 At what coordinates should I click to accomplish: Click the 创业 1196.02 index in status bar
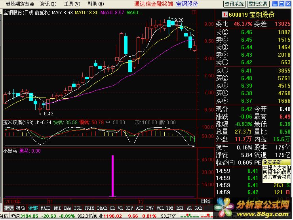pos(108,216)
